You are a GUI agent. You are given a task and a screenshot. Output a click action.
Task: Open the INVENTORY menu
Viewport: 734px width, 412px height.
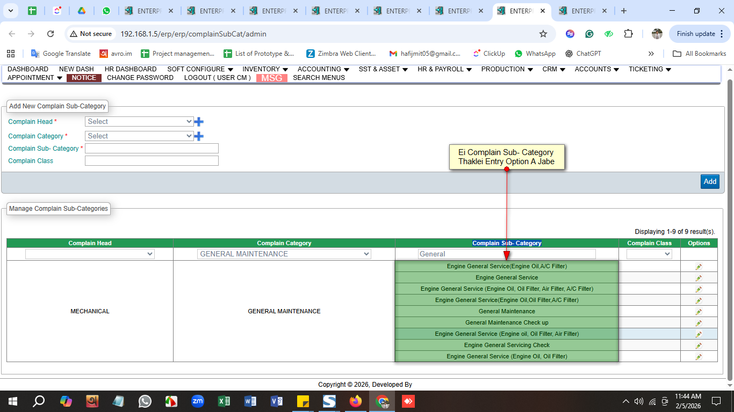click(x=265, y=69)
